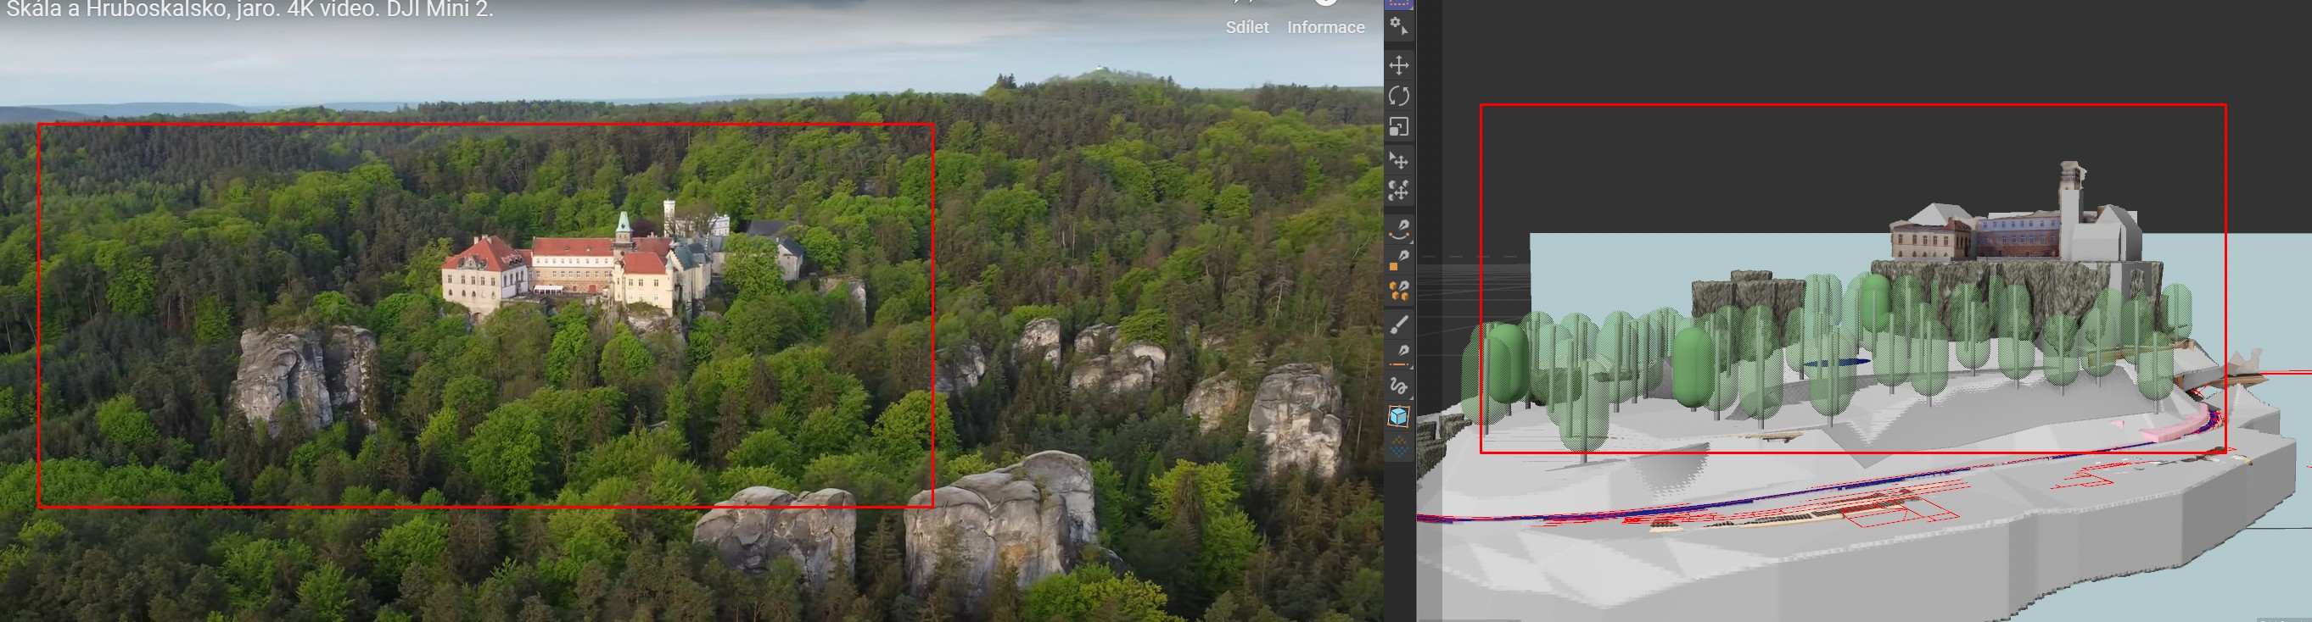Viewport: 2312px width, 622px height.
Task: Select the pen with orange line tool
Action: point(1398,354)
